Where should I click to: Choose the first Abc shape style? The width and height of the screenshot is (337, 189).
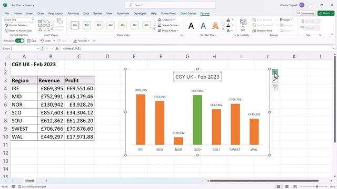pyautogui.click(x=75, y=25)
